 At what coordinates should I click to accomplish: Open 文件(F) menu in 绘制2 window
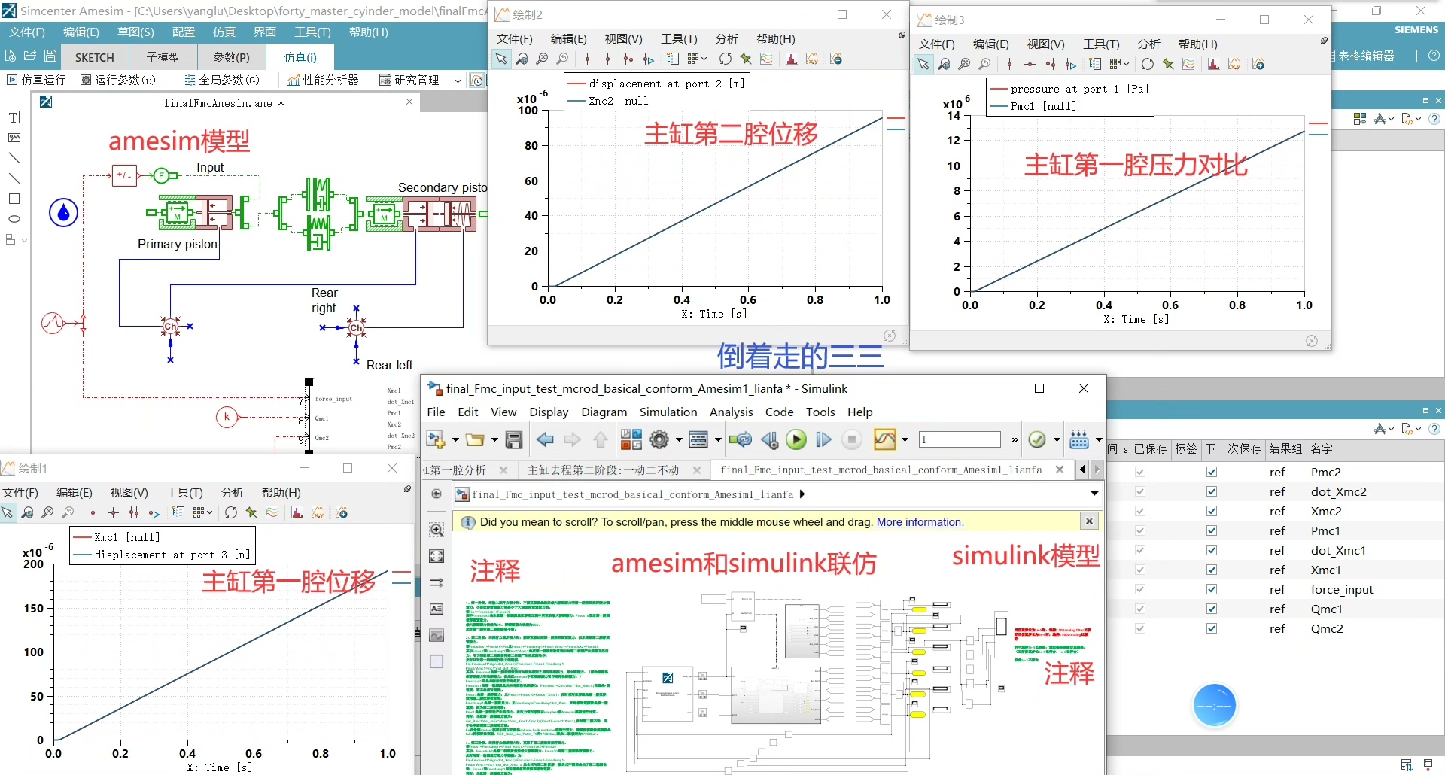click(x=515, y=39)
